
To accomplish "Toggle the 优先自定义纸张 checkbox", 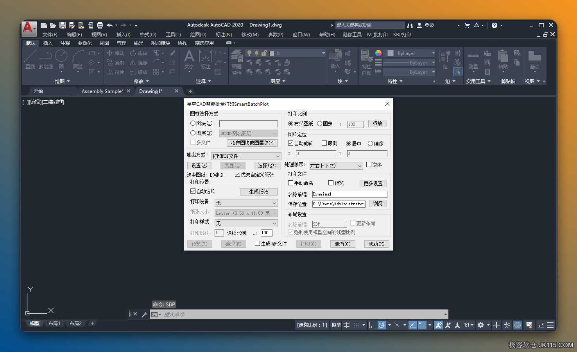I will [x=238, y=174].
